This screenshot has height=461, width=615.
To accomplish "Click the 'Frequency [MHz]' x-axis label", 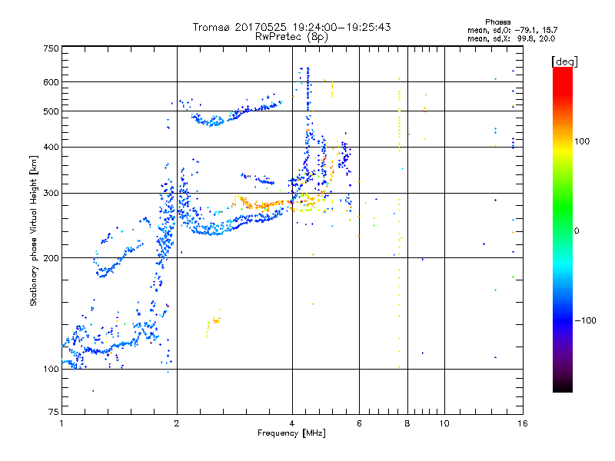I will 291,433.
